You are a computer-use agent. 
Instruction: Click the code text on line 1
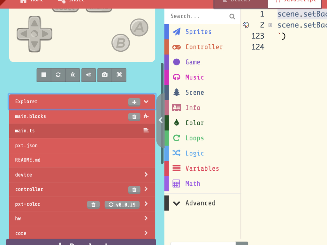click(x=302, y=14)
